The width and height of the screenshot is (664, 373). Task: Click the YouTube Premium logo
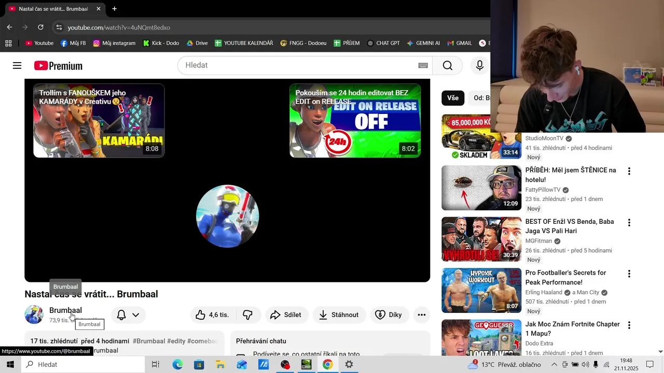[58, 66]
